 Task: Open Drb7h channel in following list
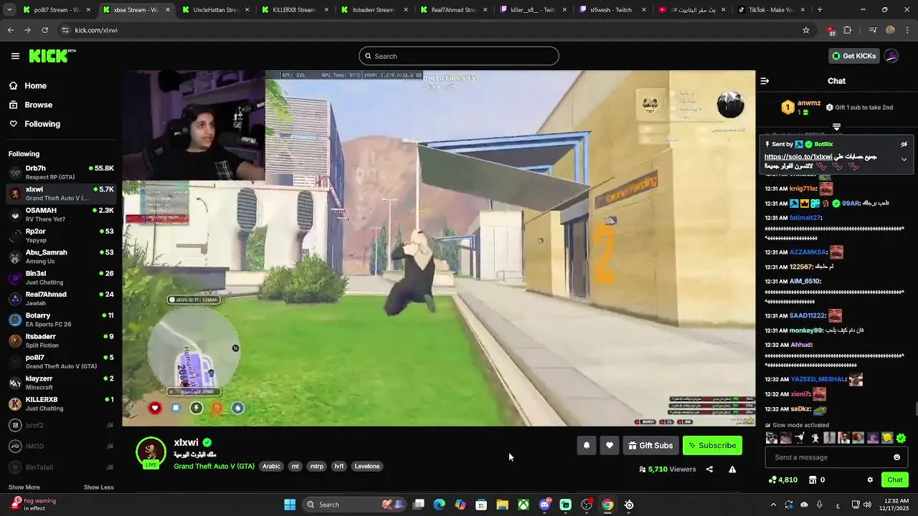click(x=61, y=172)
